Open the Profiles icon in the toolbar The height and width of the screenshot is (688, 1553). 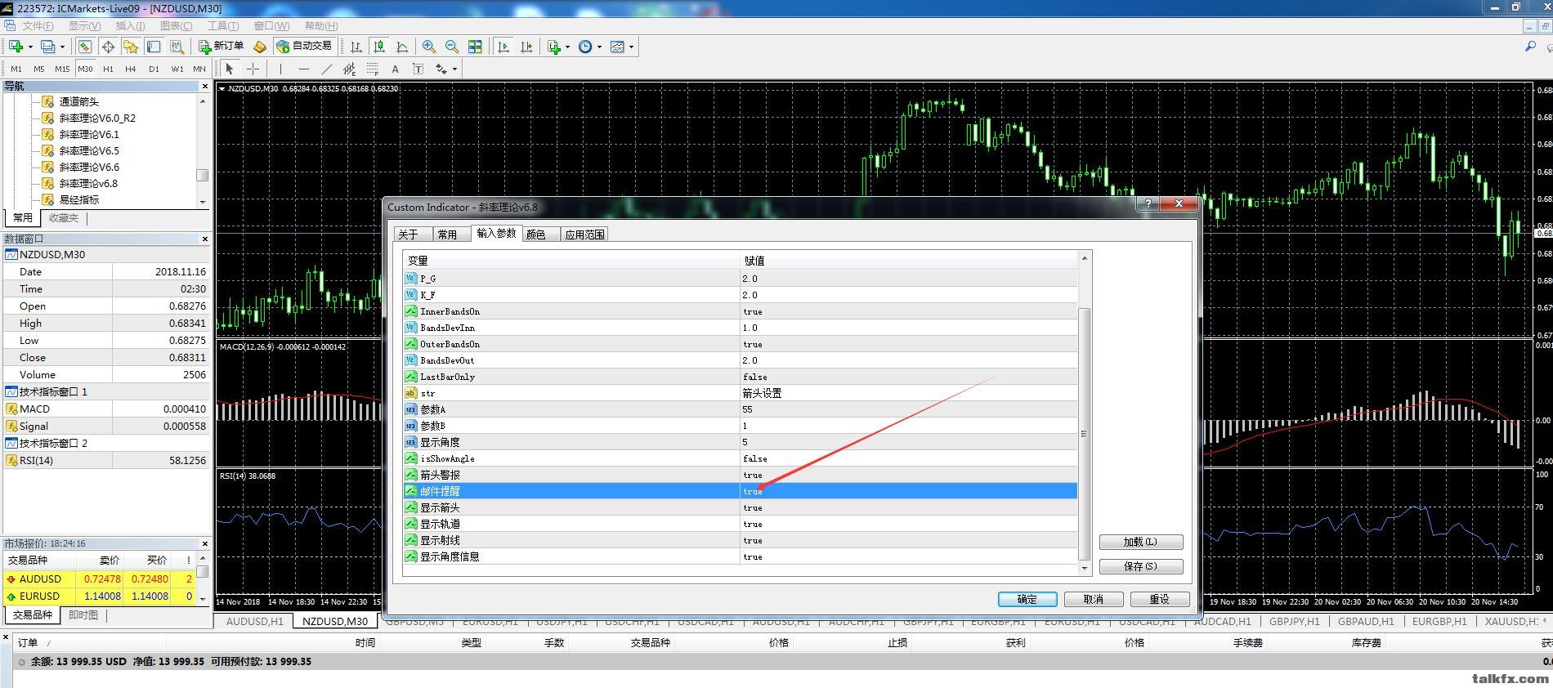tap(48, 47)
